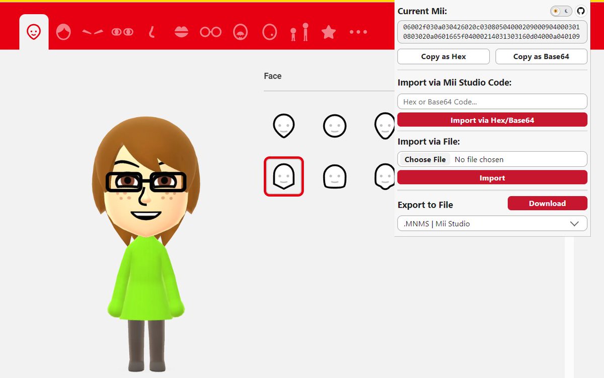
Task: Select the Face category tab icon
Action: coord(34,33)
